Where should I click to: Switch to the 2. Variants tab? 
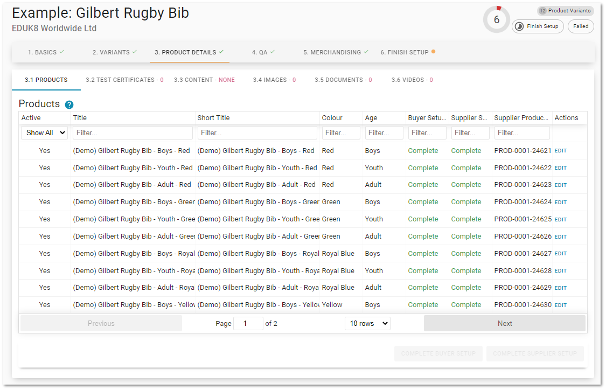tap(114, 52)
